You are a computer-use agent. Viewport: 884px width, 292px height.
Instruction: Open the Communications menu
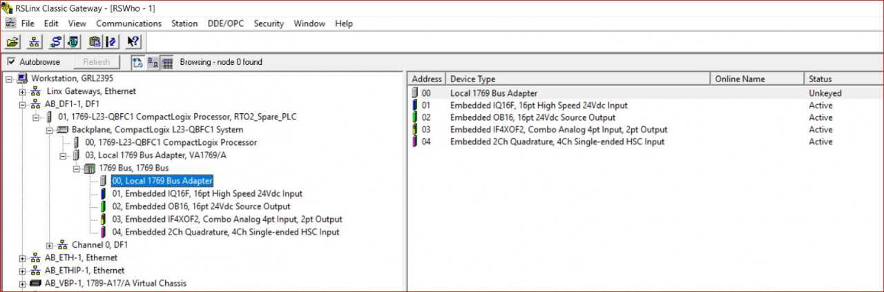pyautogui.click(x=128, y=23)
